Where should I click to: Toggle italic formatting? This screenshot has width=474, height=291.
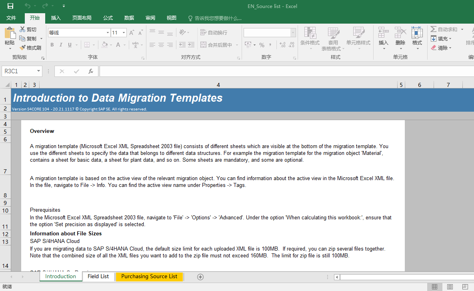tap(61, 45)
